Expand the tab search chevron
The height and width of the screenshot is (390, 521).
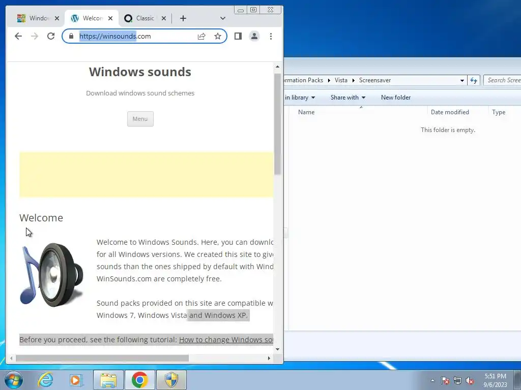pos(223,18)
